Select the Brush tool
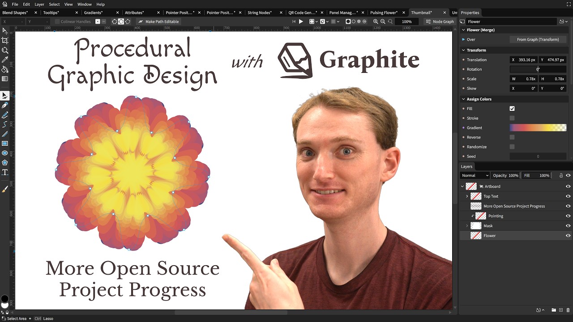The width and height of the screenshot is (573, 322). click(5, 189)
